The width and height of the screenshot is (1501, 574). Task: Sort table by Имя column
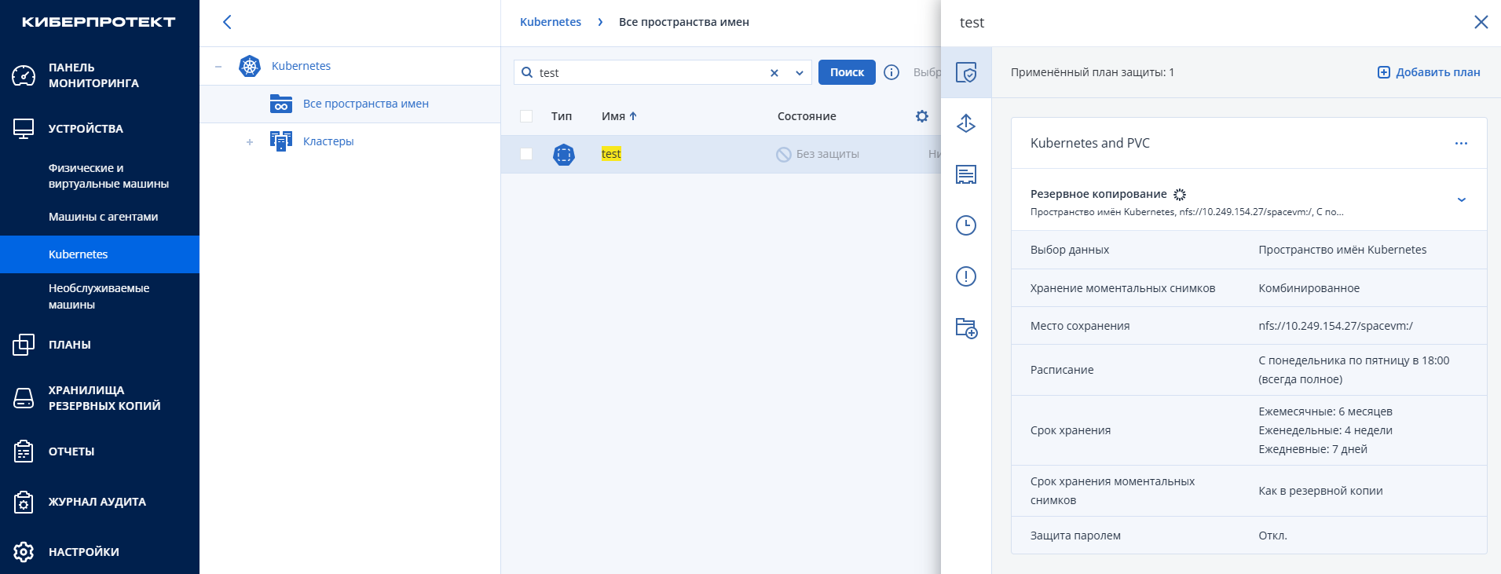pyautogui.click(x=619, y=116)
